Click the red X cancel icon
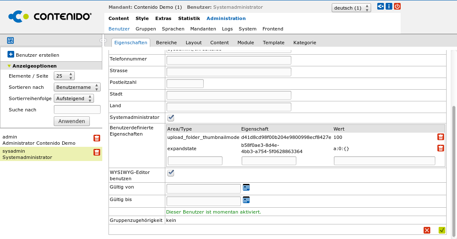Image resolution: width=457 pixels, height=239 pixels. (x=427, y=230)
